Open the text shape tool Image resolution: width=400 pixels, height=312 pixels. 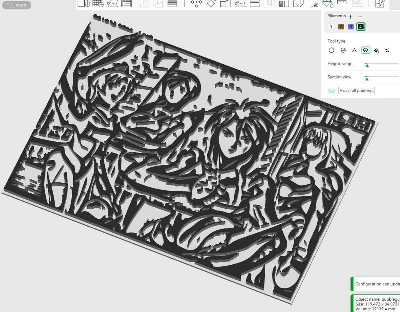pos(314,3)
